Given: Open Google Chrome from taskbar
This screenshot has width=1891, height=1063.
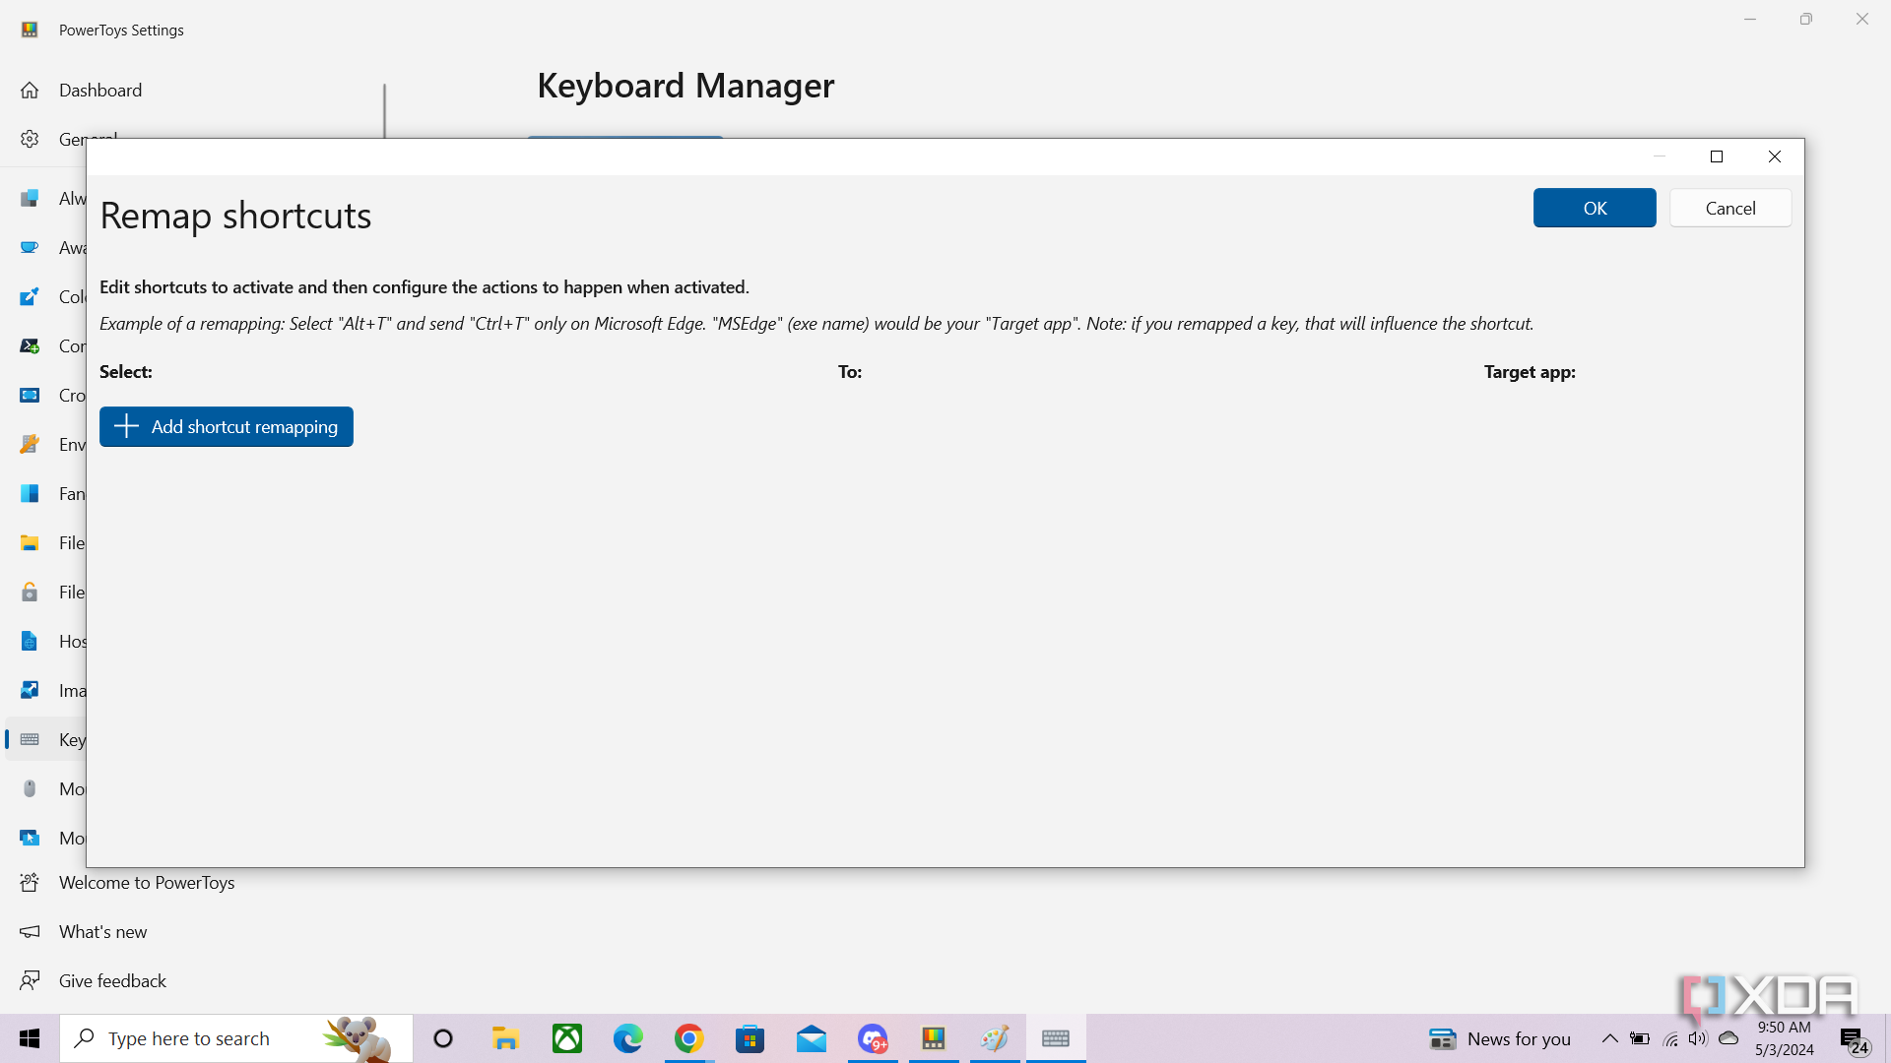Looking at the screenshot, I should click(689, 1038).
